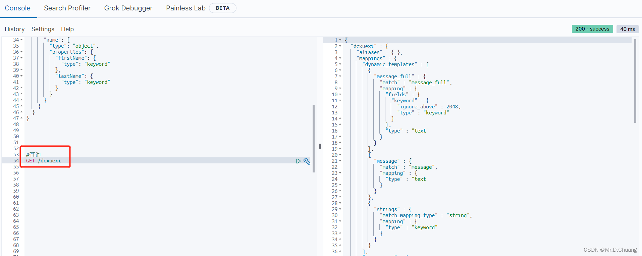The height and width of the screenshot is (256, 642).
Task: Click "firstName" in the request editor
Action: [x=71, y=58]
